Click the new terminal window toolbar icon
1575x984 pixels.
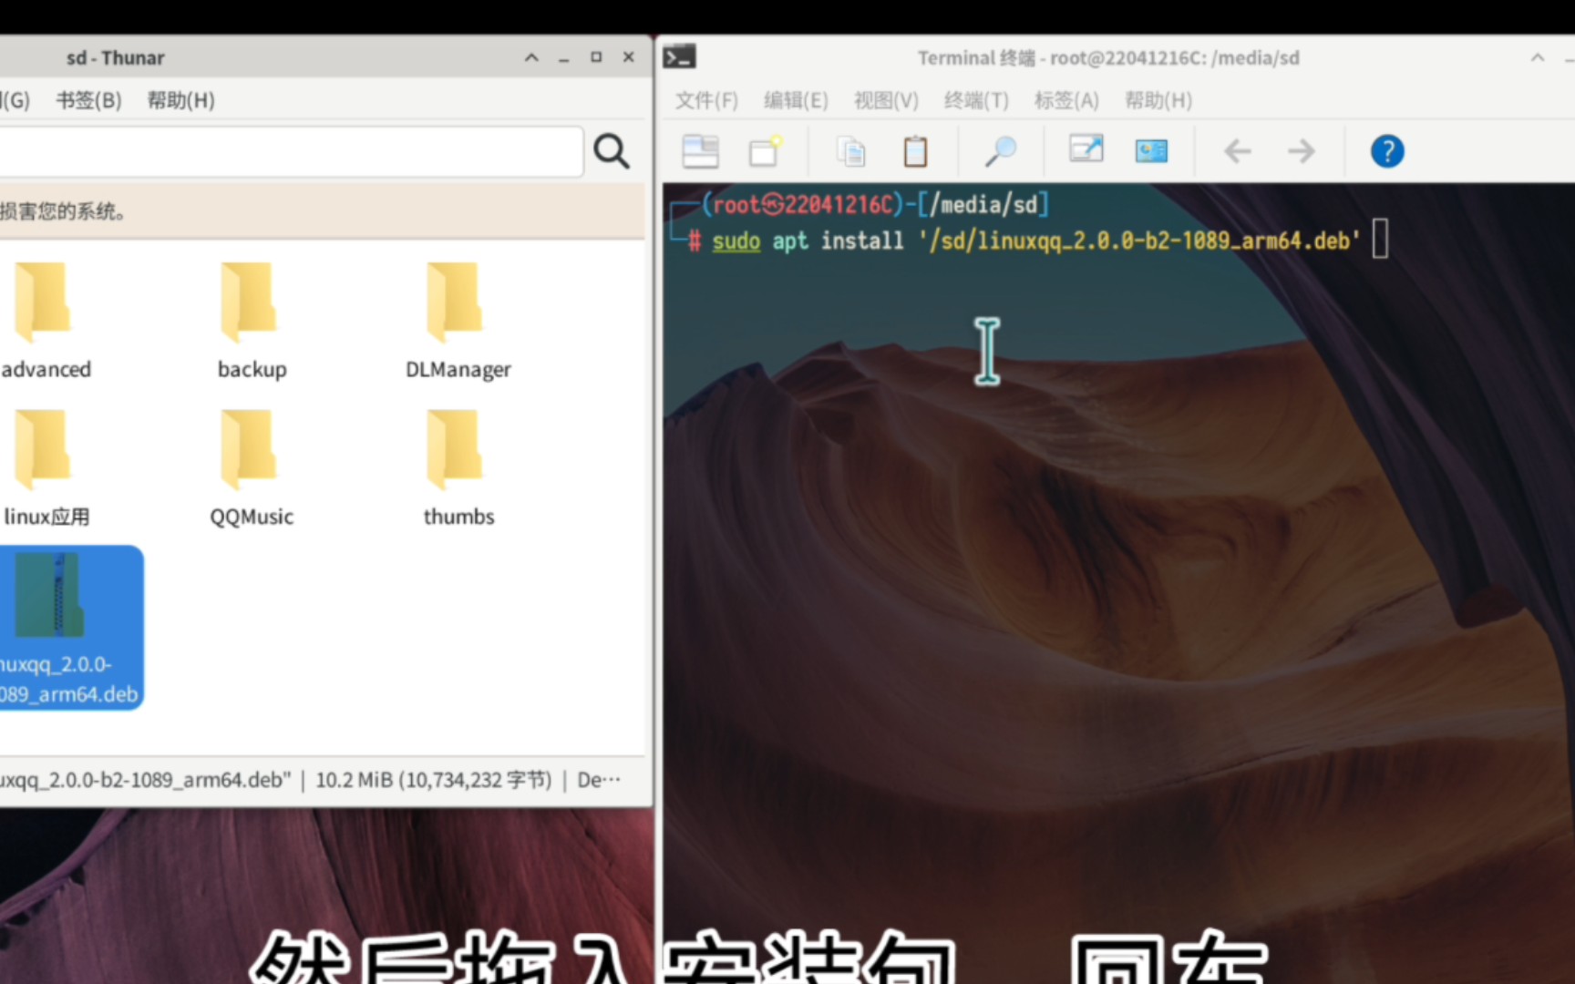[765, 151]
